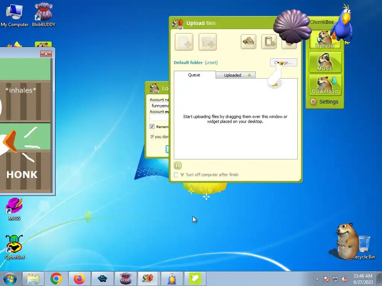Click the network tray icon
Viewport: 382px width, 286px height.
[335, 279]
